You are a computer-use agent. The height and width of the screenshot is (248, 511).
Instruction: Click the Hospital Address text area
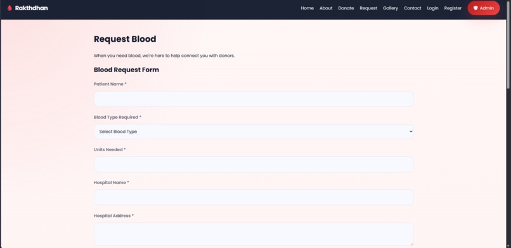(254, 234)
